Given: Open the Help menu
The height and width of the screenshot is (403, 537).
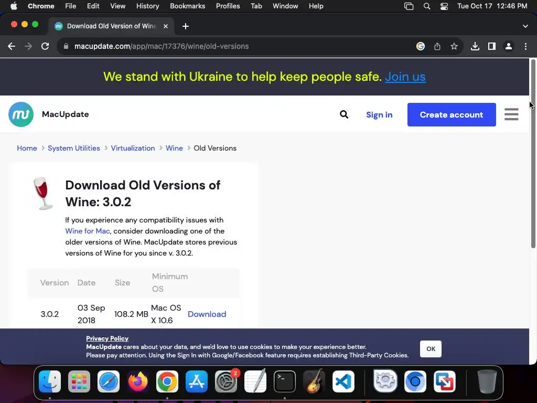Looking at the screenshot, I should pos(316,6).
